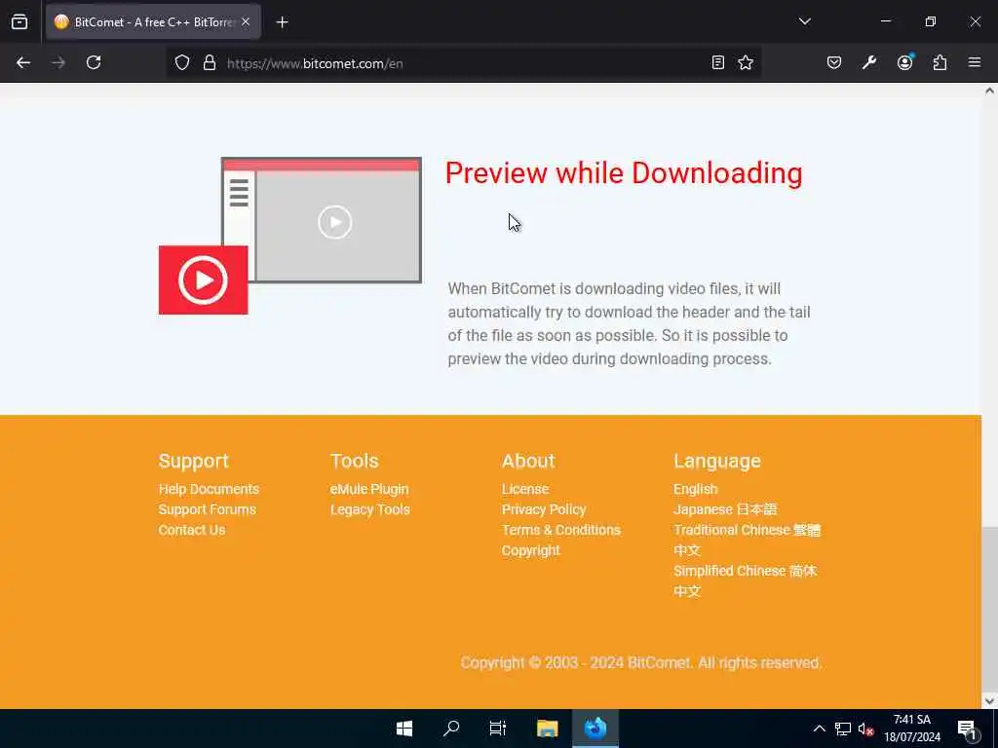Click the forward navigation arrow

point(58,63)
